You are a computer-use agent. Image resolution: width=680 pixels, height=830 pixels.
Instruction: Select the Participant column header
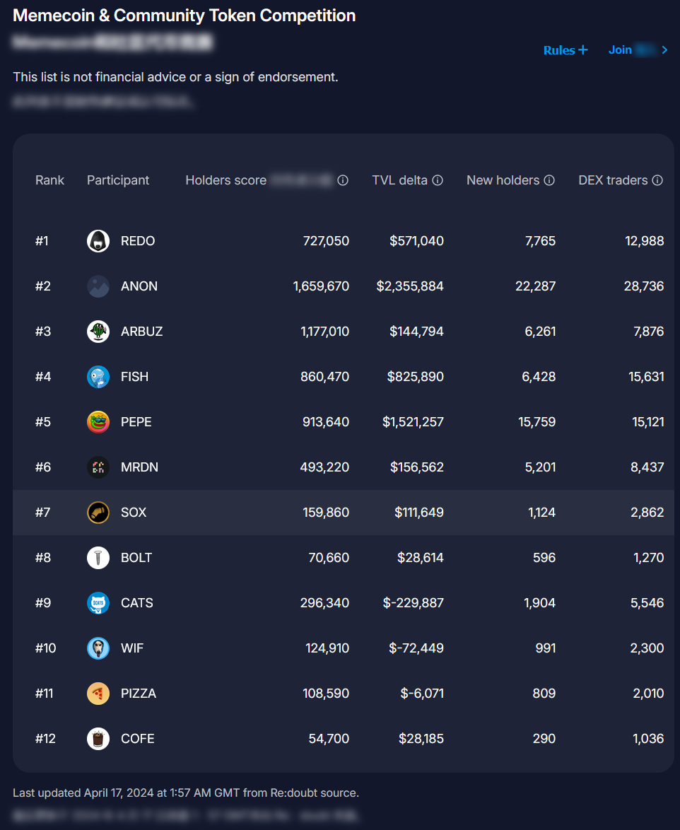[x=118, y=180]
